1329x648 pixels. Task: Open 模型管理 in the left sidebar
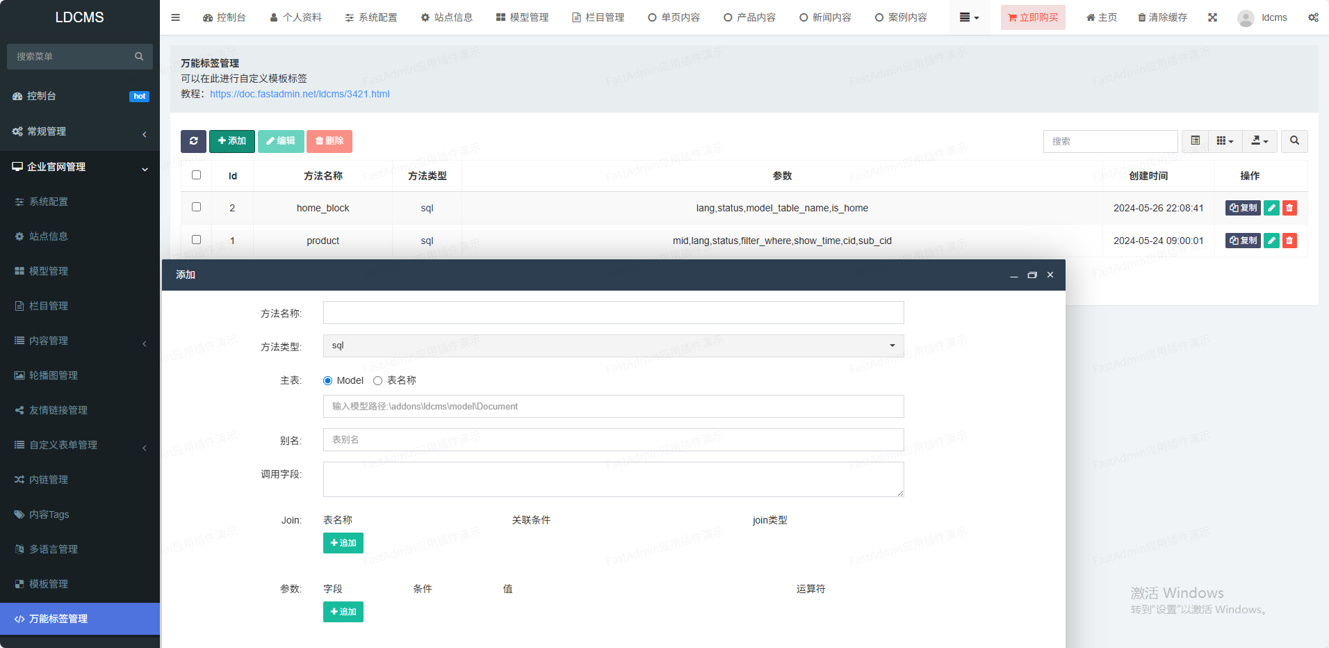pyautogui.click(x=49, y=271)
